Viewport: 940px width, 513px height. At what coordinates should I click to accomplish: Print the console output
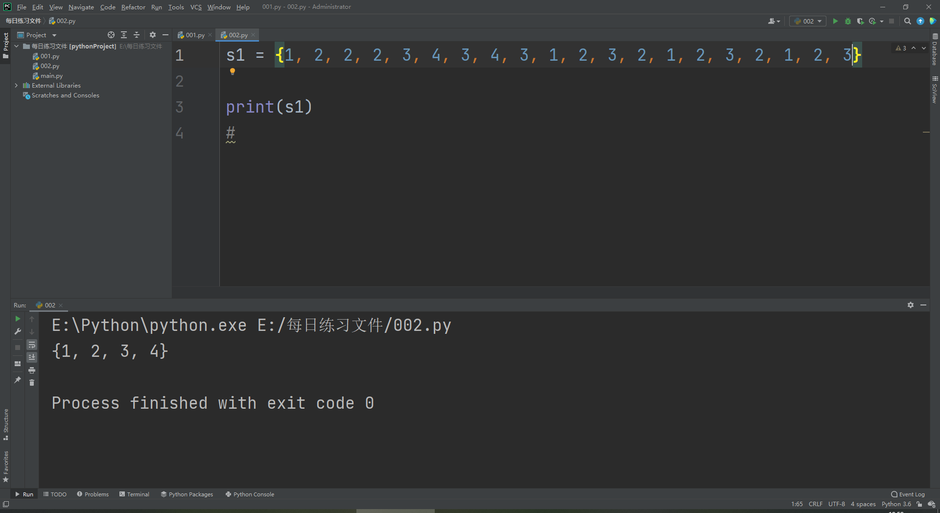pos(32,370)
